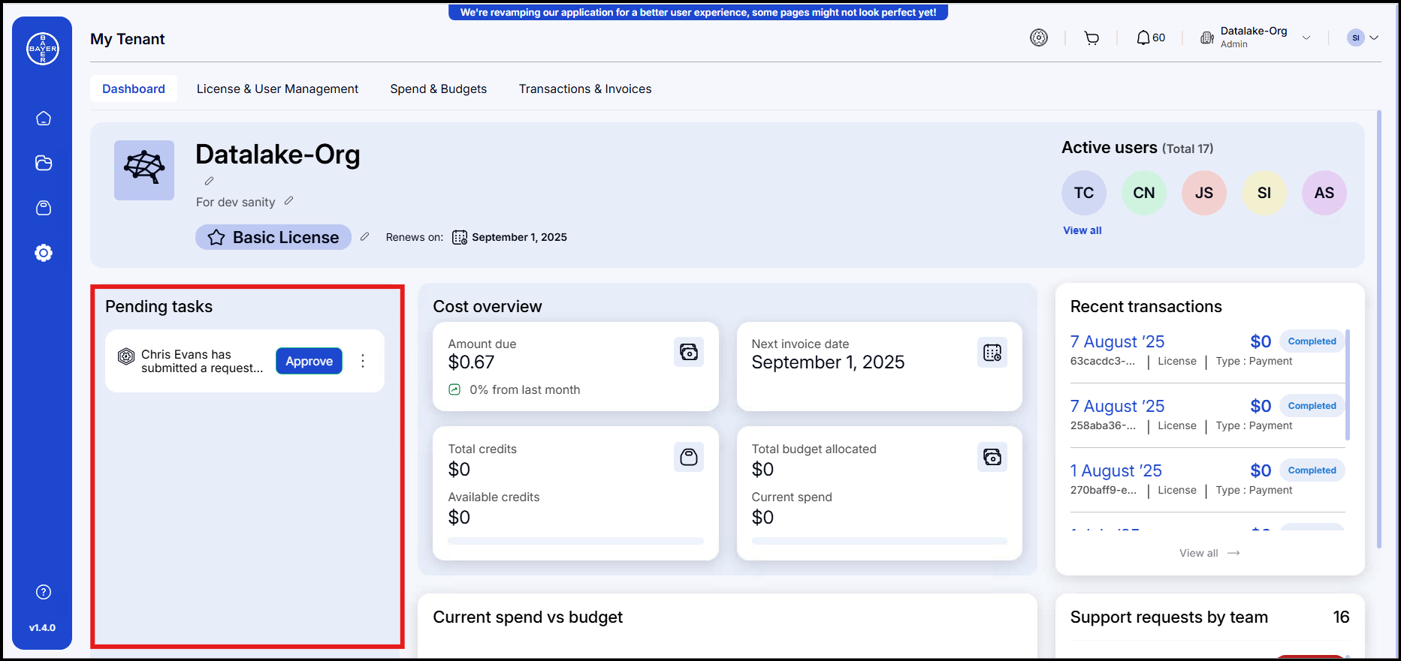This screenshot has width=1401, height=661.
Task: Click Completed badge on 270baff9 transaction
Action: [1312, 470]
